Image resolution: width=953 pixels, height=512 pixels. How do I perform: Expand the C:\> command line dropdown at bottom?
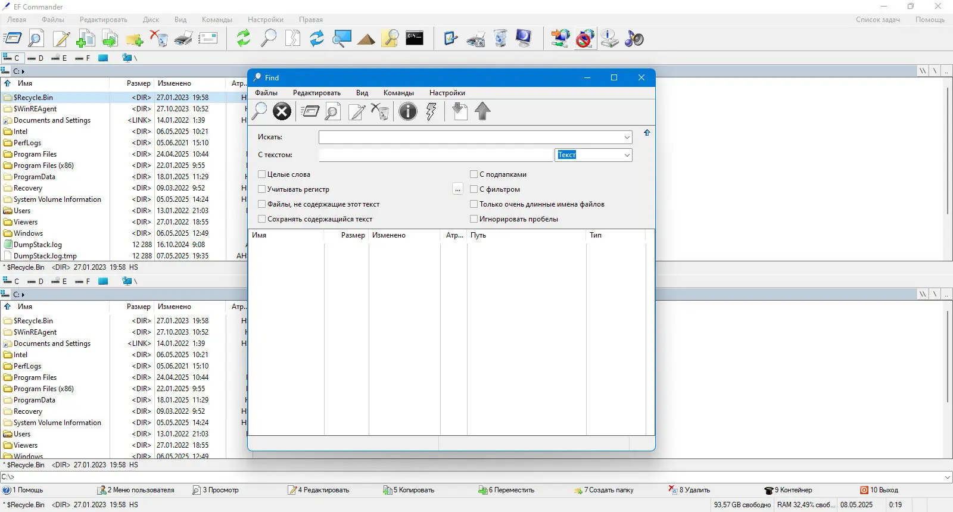coord(947,477)
